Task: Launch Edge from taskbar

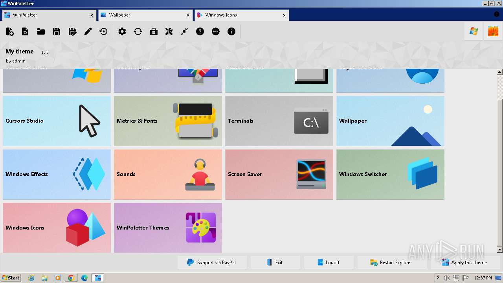Action: point(84,278)
